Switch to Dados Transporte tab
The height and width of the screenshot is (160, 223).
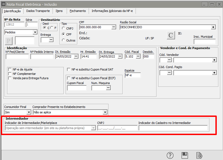click(38, 11)
